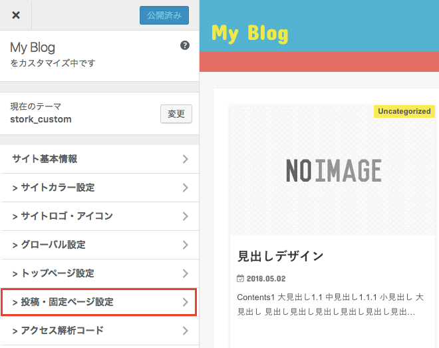Open the サイトカラー設定 section
The width and height of the screenshot is (439, 348).
100,188
